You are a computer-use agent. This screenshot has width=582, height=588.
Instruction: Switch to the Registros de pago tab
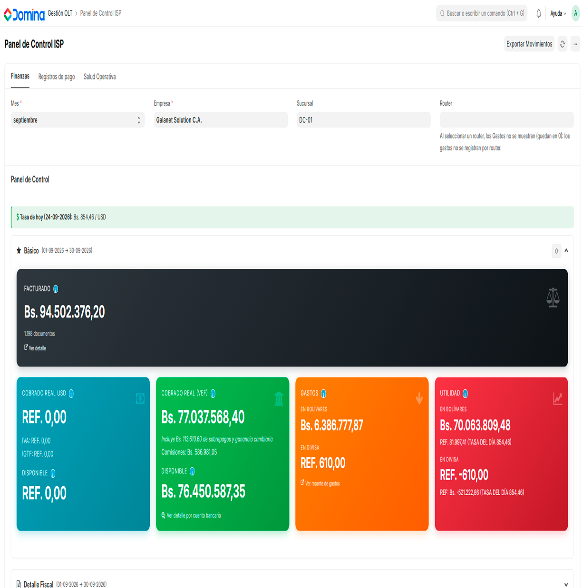click(x=57, y=77)
